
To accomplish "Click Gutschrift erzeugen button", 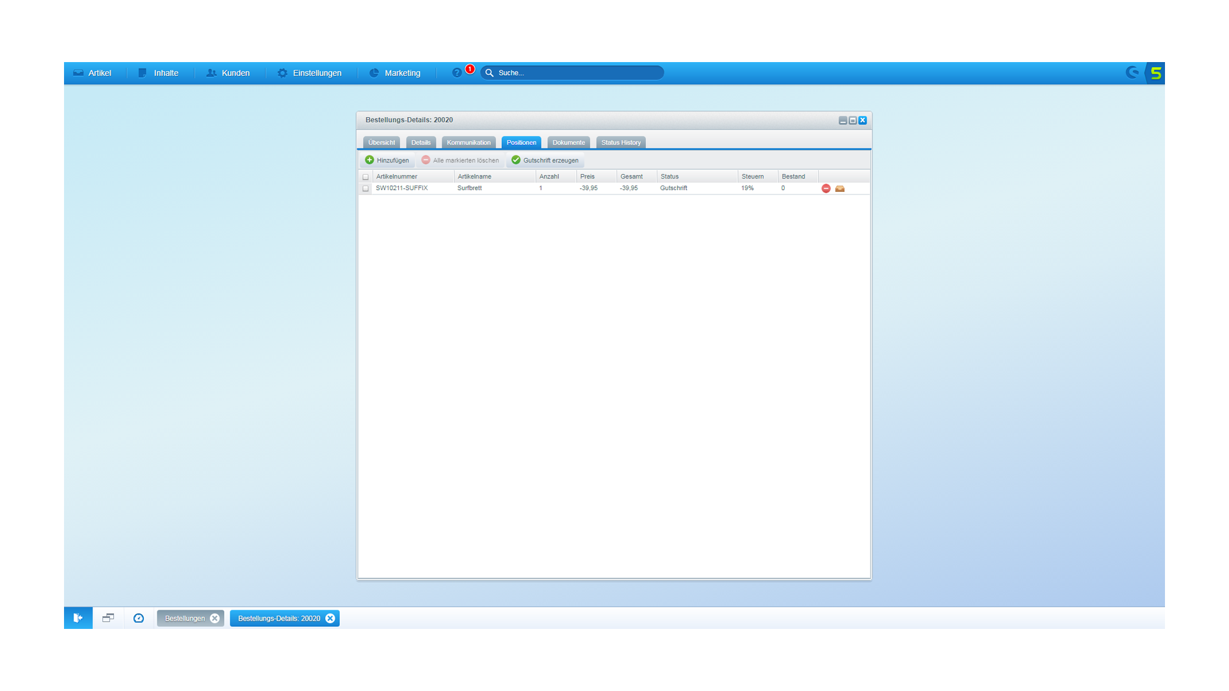I will coord(545,160).
